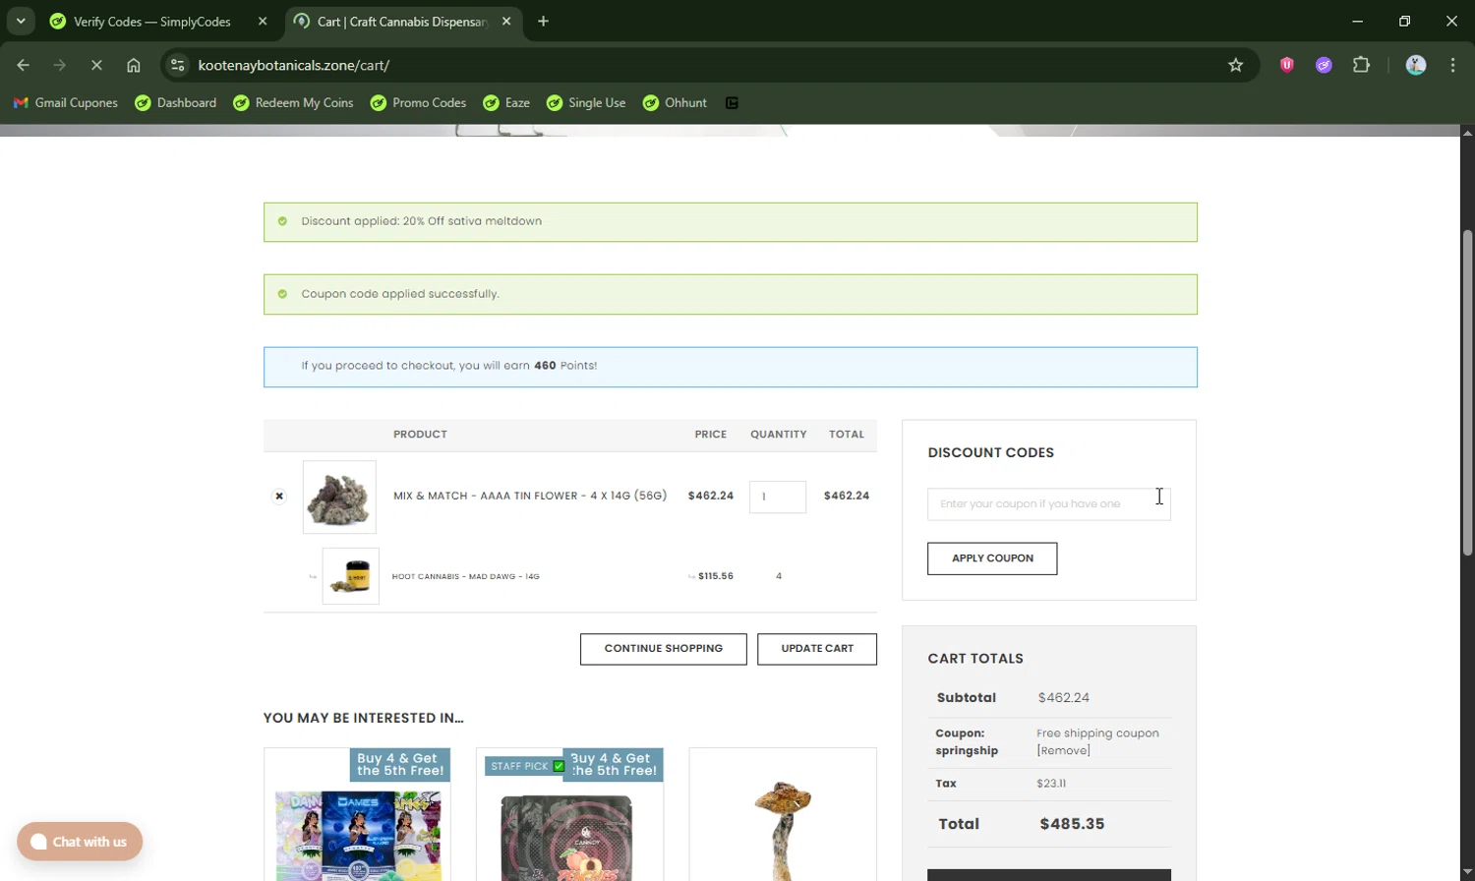Open a new browser tab
1475x881 pixels.
(x=544, y=22)
